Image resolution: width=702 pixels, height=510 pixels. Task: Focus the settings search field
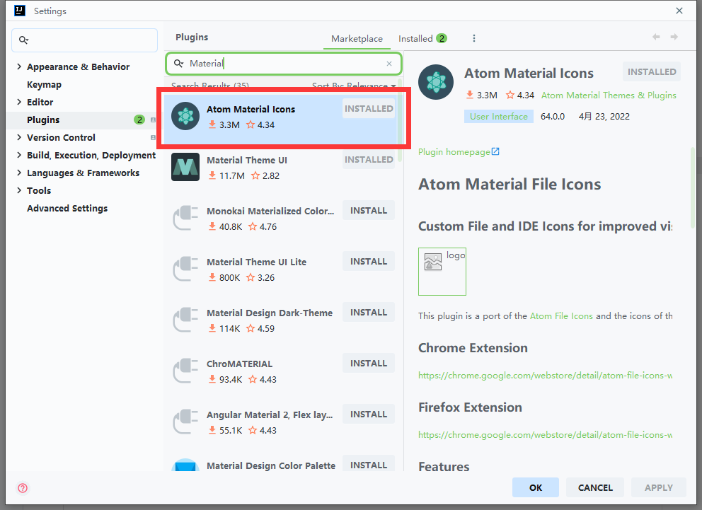(x=85, y=40)
